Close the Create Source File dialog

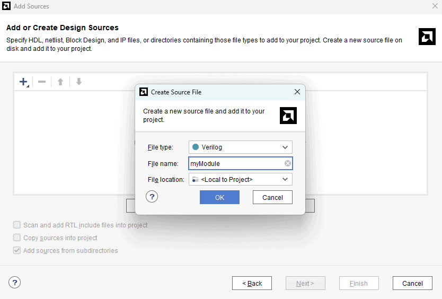[297, 92]
